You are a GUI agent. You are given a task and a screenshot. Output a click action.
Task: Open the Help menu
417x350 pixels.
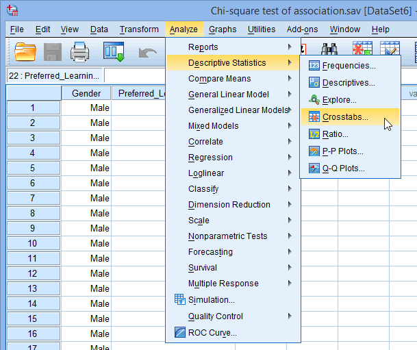pos(380,29)
